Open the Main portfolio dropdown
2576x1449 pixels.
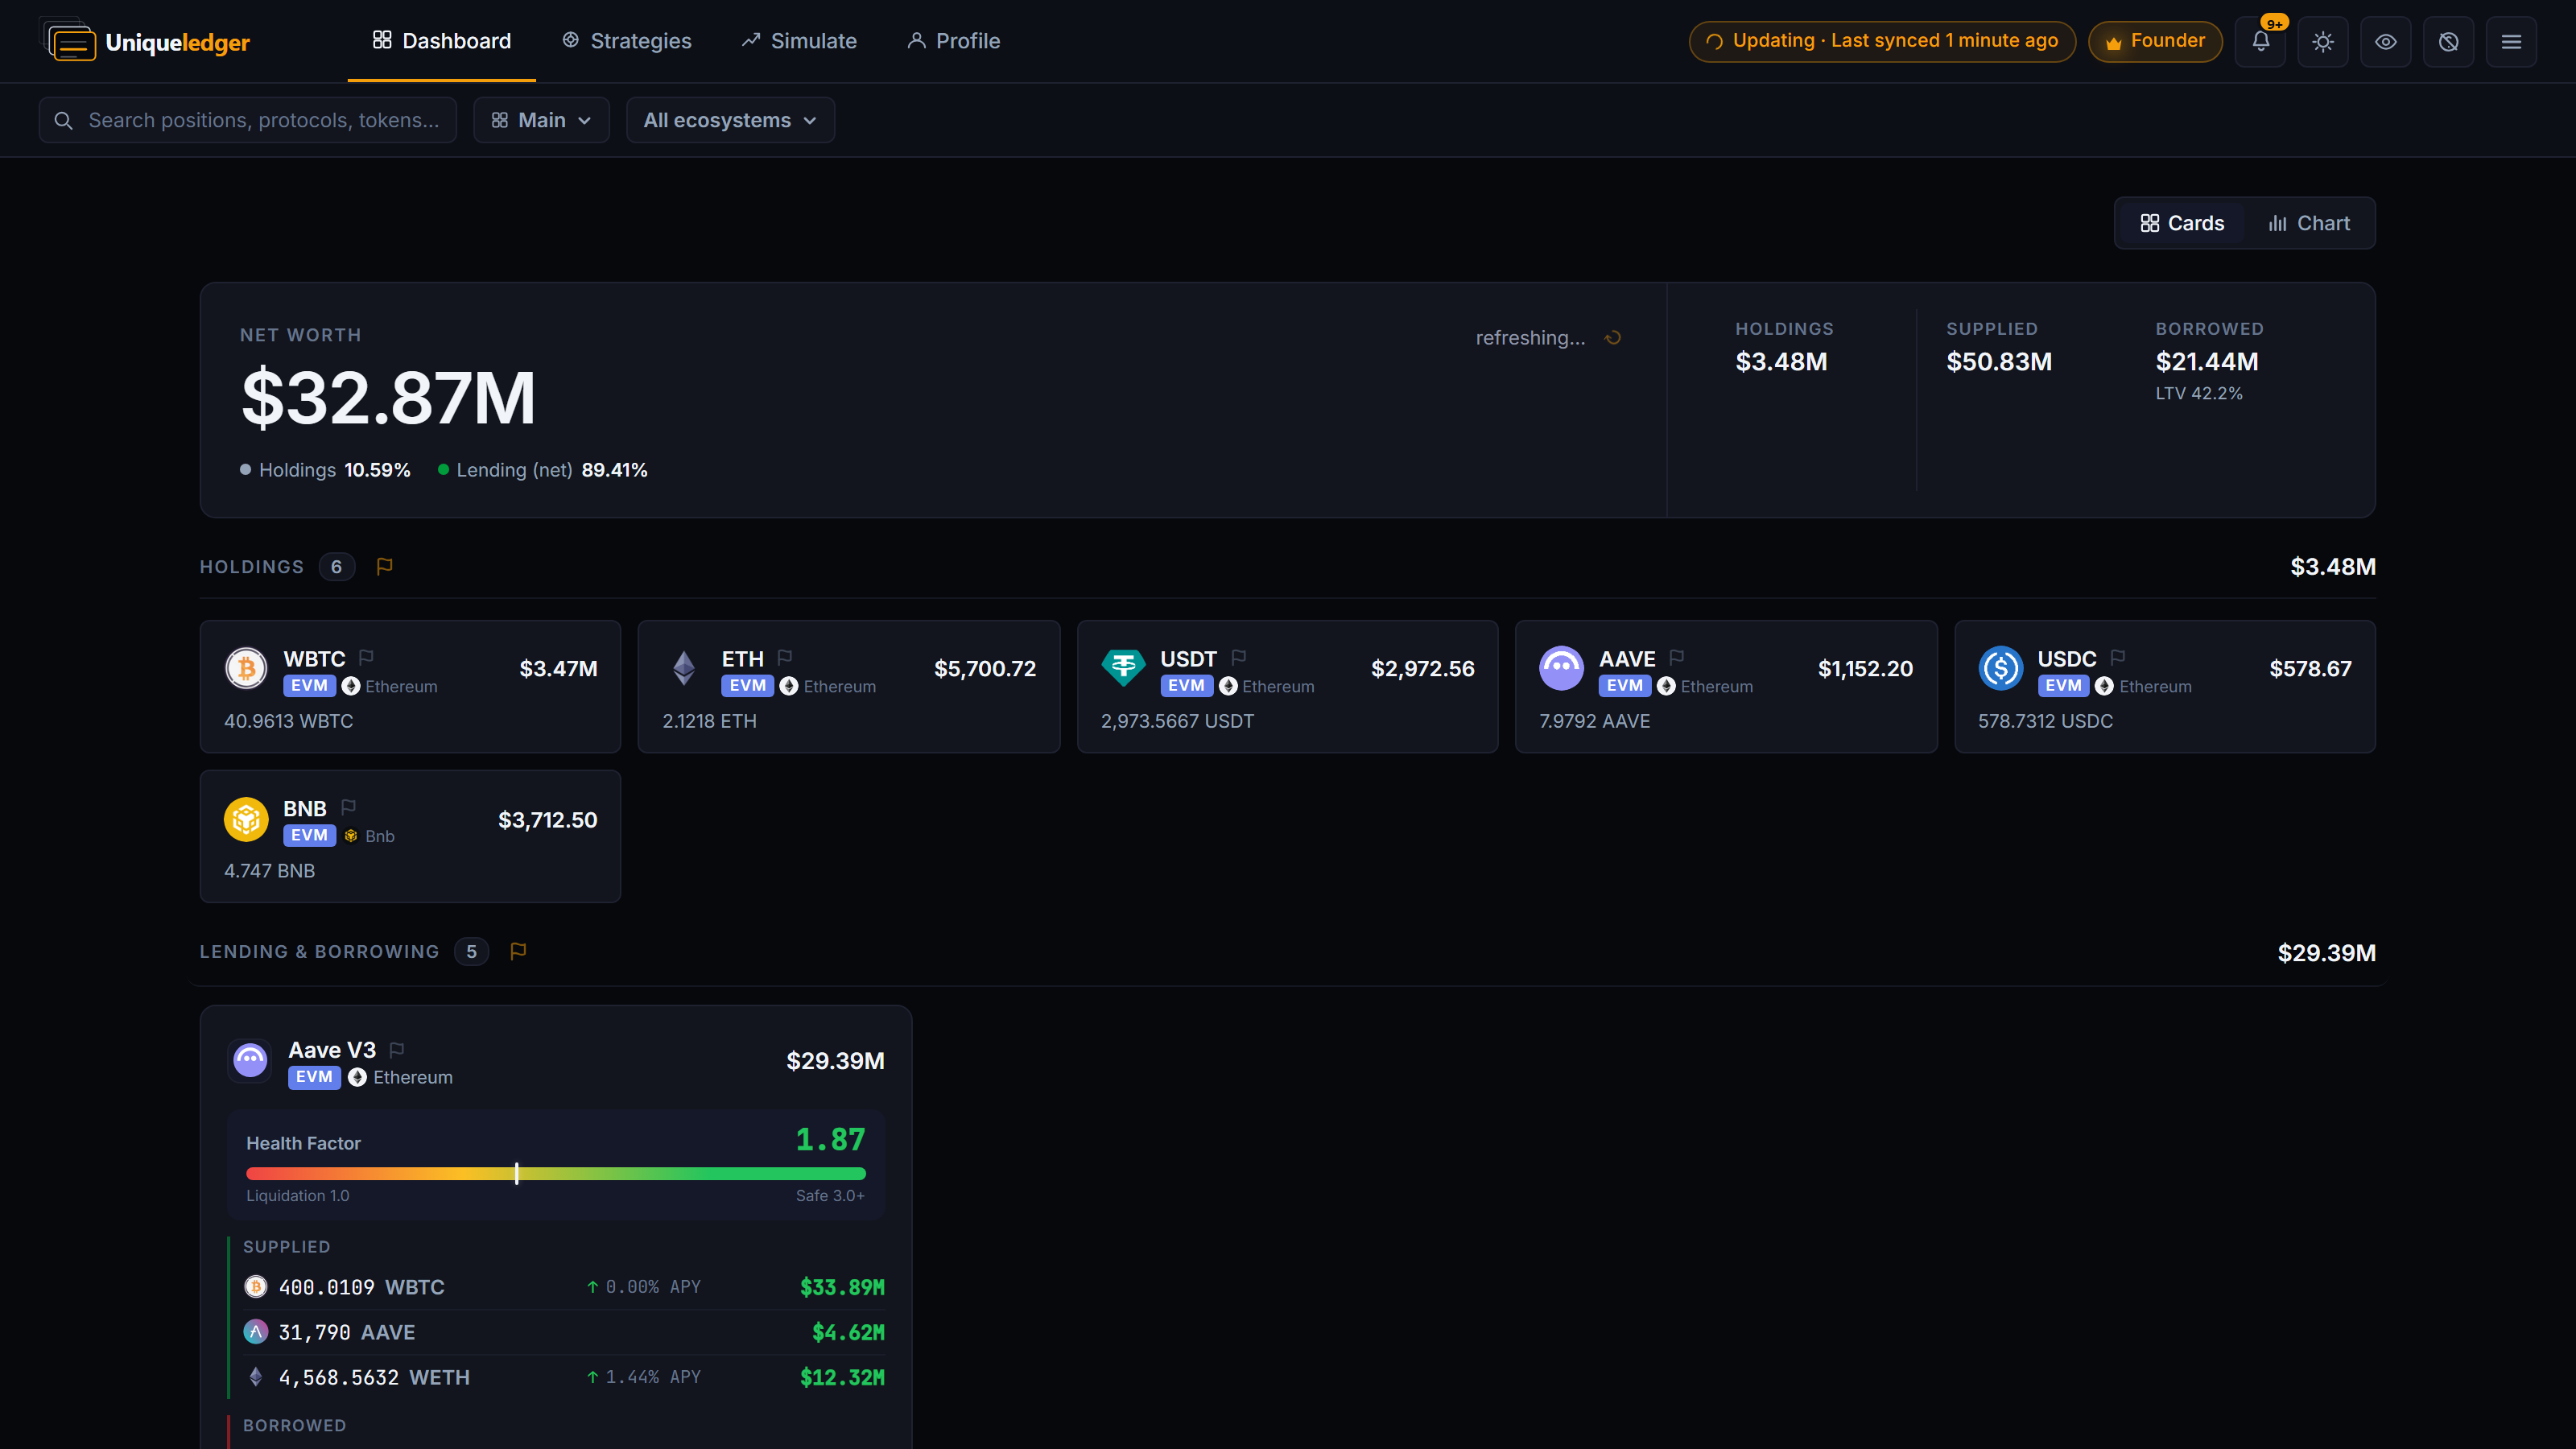(x=541, y=120)
